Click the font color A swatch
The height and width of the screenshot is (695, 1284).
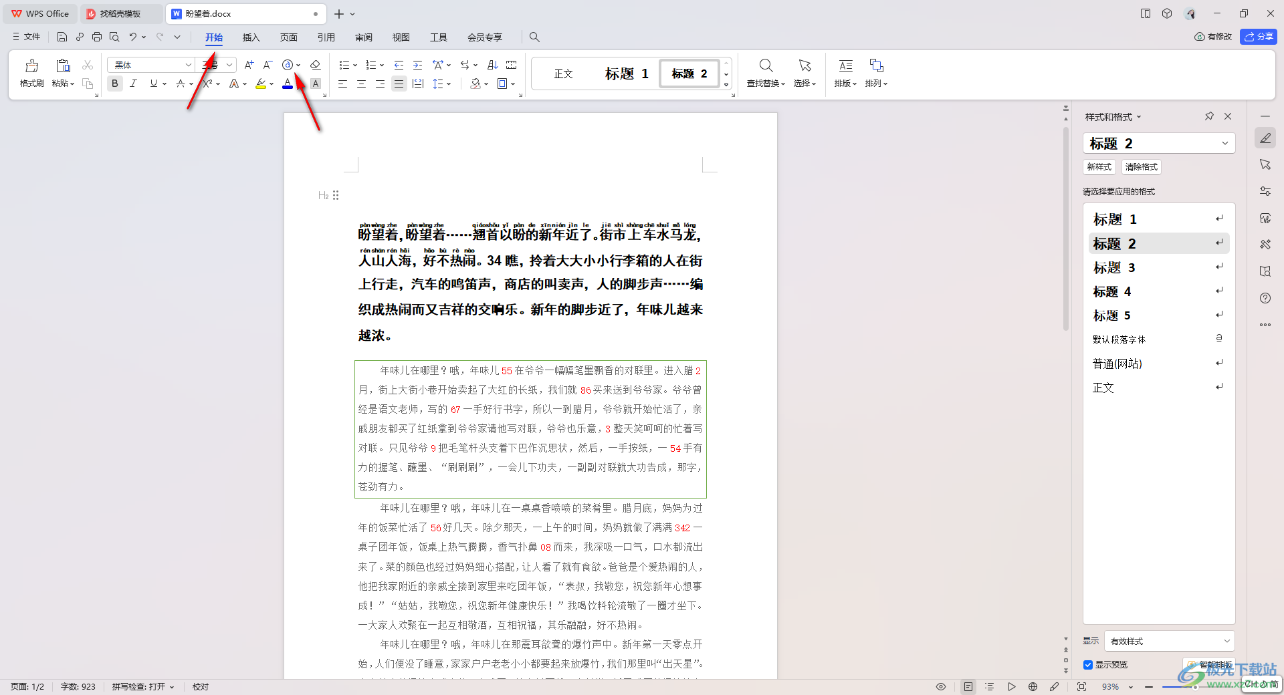[x=288, y=84]
